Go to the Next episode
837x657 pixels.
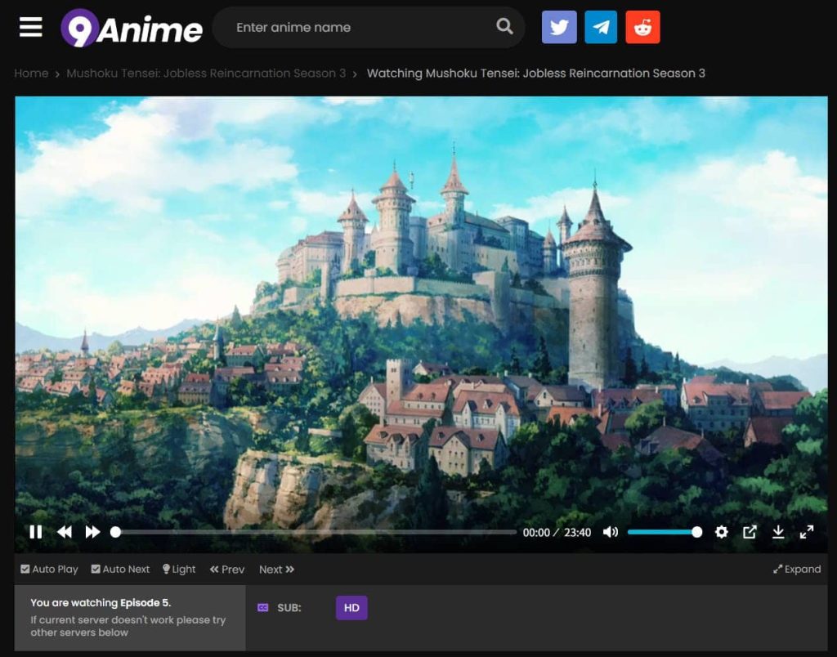[276, 570]
